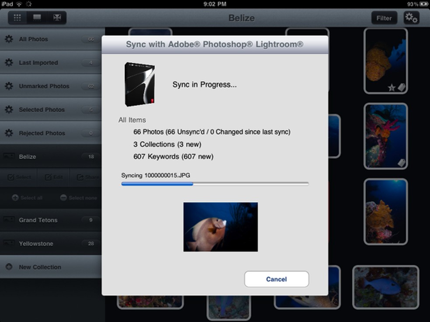Click '3 Collections (3 new)' line
The width and height of the screenshot is (430, 322).
[x=167, y=144]
